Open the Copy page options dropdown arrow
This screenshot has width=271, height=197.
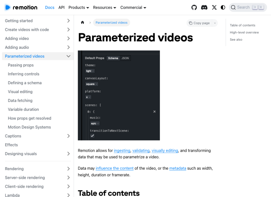point(215,23)
